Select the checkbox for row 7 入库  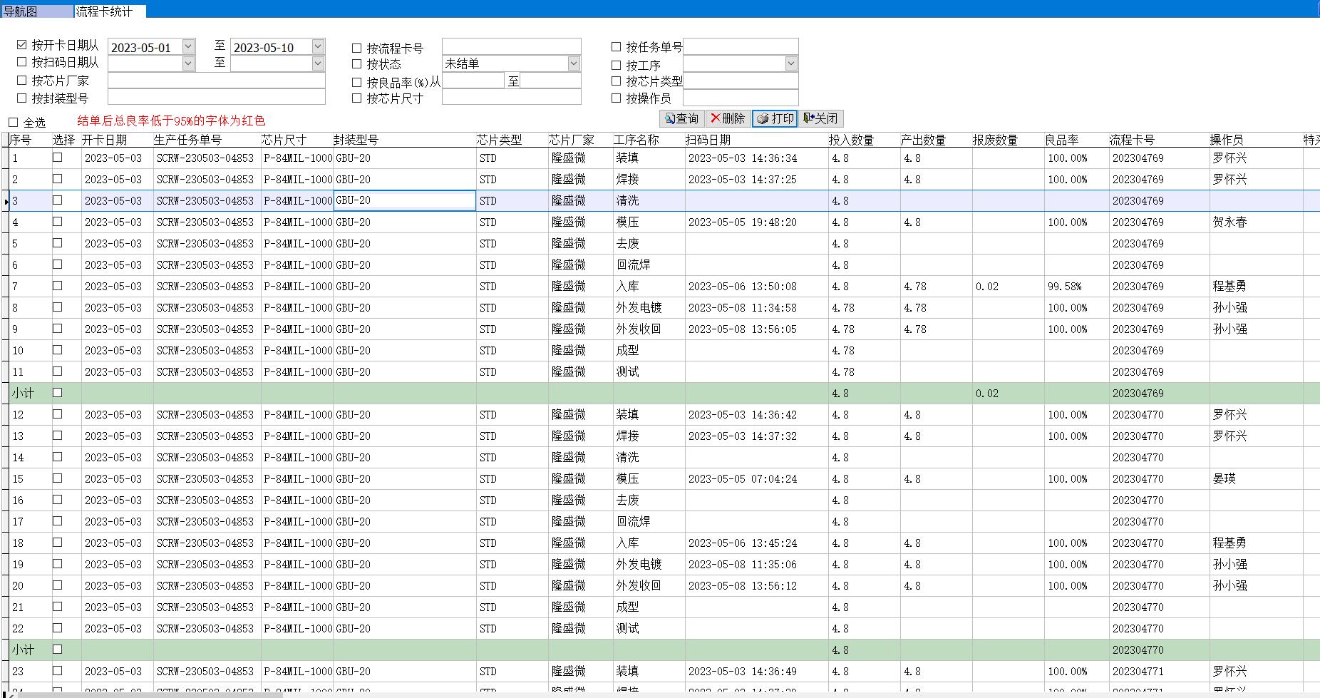click(58, 286)
